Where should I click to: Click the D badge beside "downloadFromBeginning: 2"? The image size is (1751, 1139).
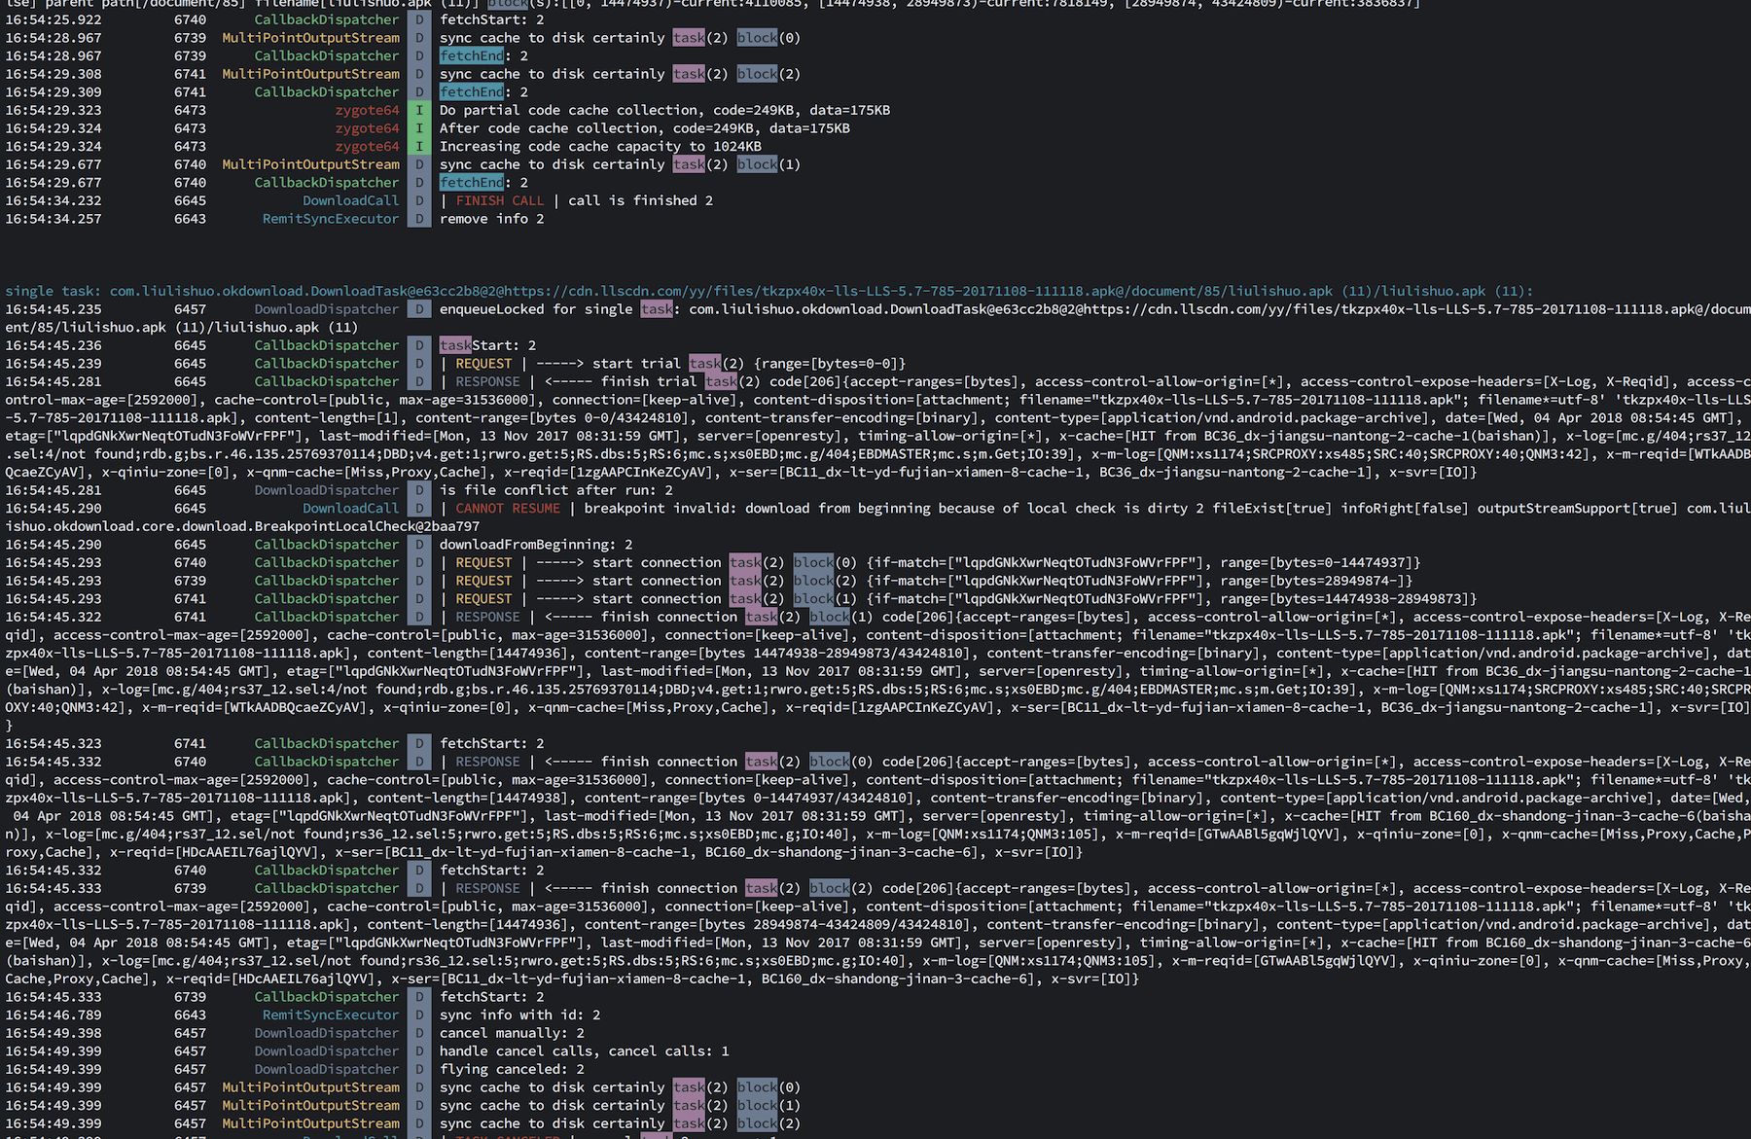[418, 545]
